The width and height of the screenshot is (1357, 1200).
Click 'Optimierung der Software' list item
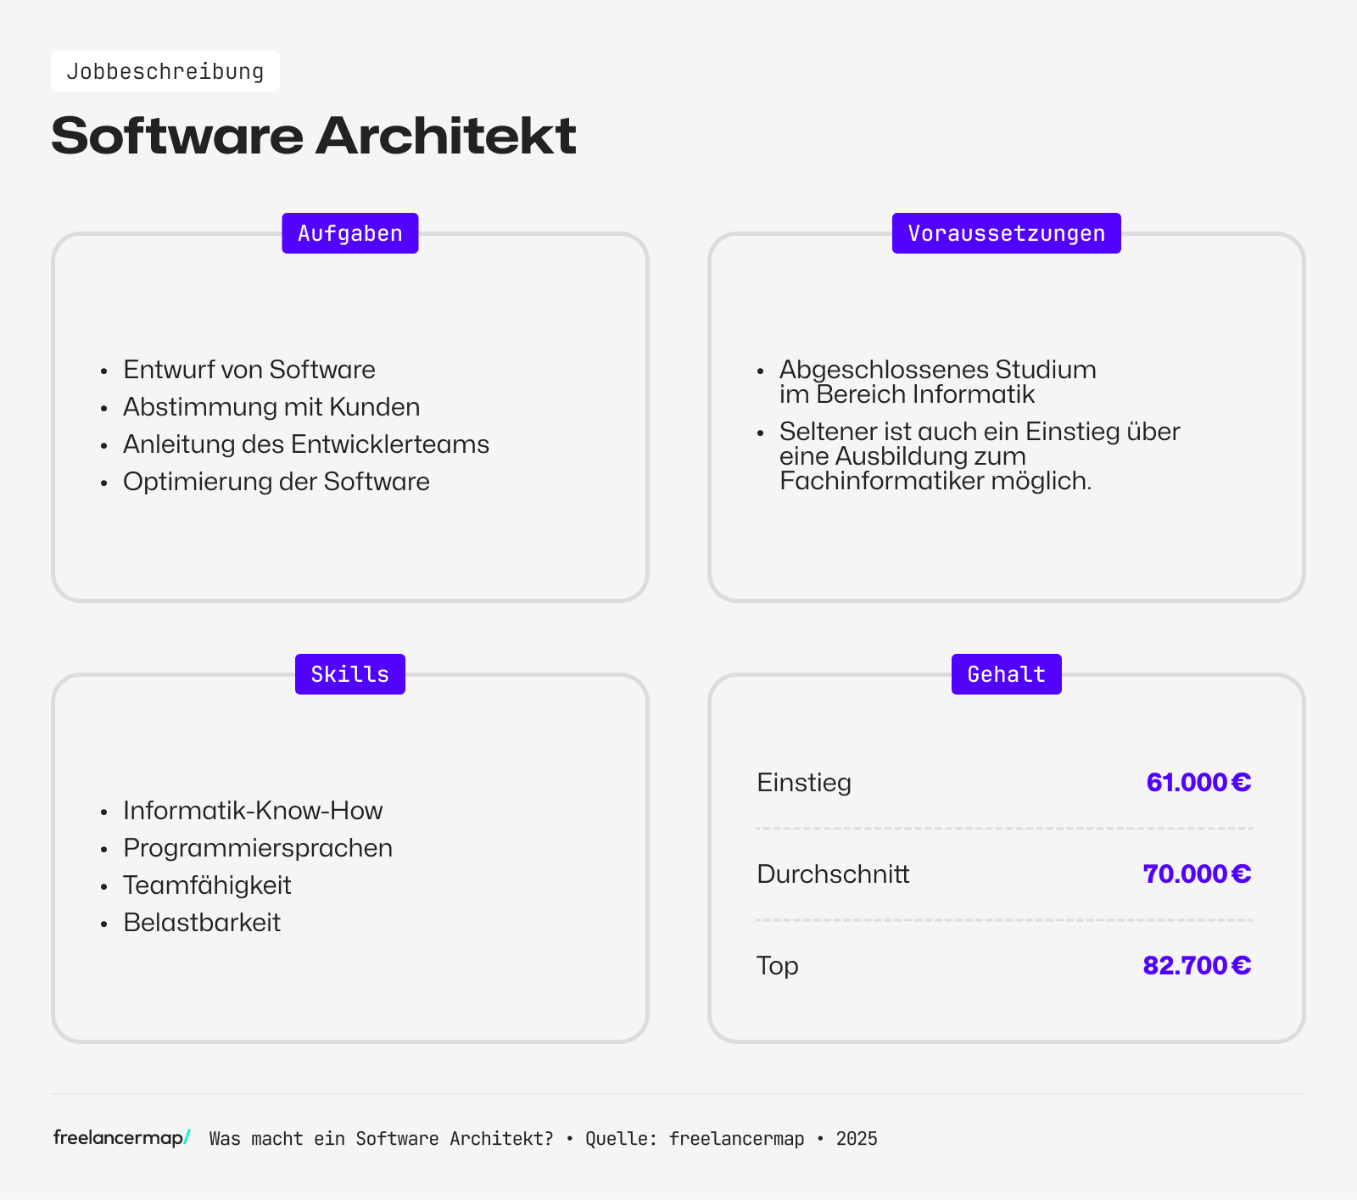(x=276, y=482)
